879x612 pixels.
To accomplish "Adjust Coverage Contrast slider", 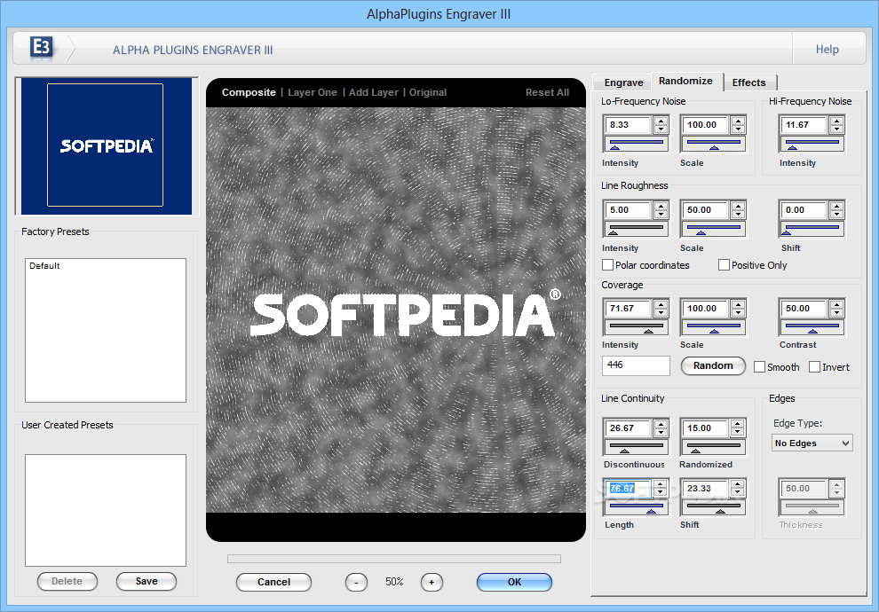I will (x=812, y=327).
